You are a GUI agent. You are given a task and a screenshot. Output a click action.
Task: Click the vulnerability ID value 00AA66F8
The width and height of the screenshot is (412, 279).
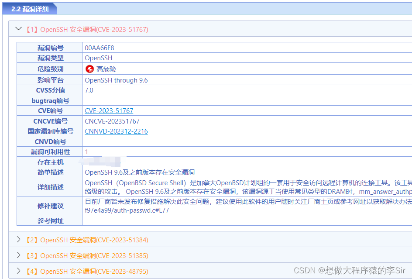(100, 48)
